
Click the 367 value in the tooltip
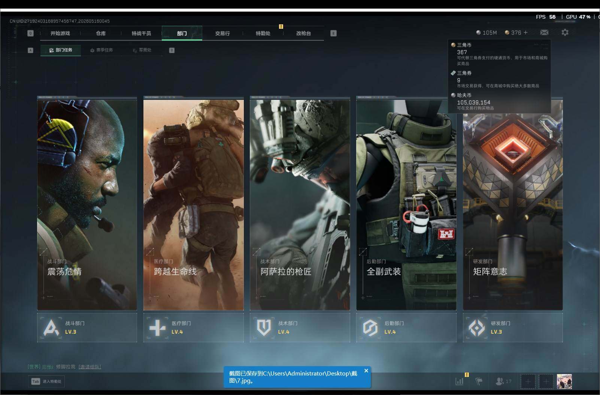click(x=462, y=52)
